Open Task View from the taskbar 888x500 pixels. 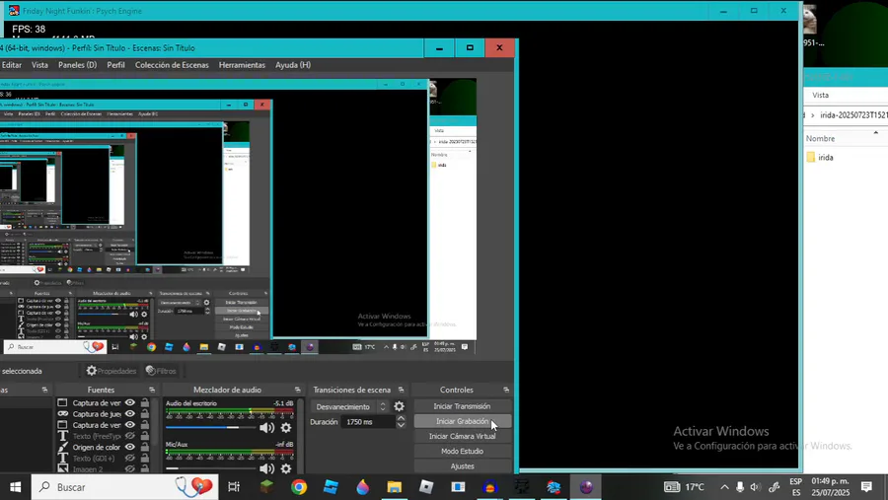pos(233,487)
